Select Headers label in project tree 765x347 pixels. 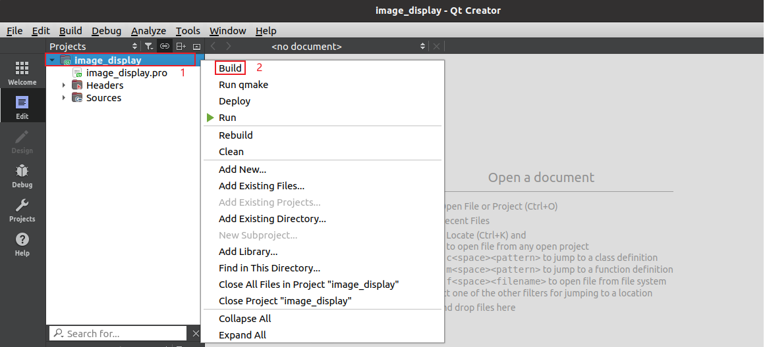click(x=105, y=85)
